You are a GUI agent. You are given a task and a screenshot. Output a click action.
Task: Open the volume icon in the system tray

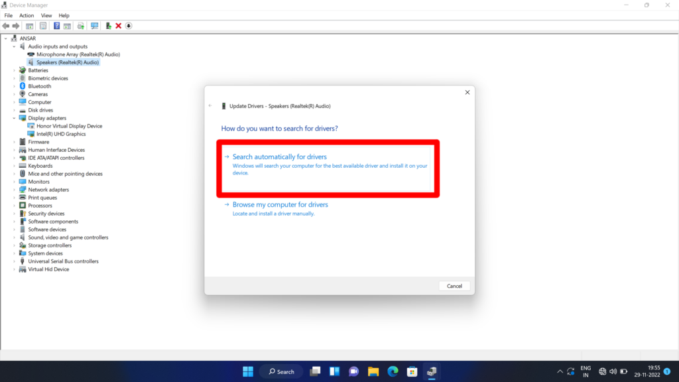(613, 371)
